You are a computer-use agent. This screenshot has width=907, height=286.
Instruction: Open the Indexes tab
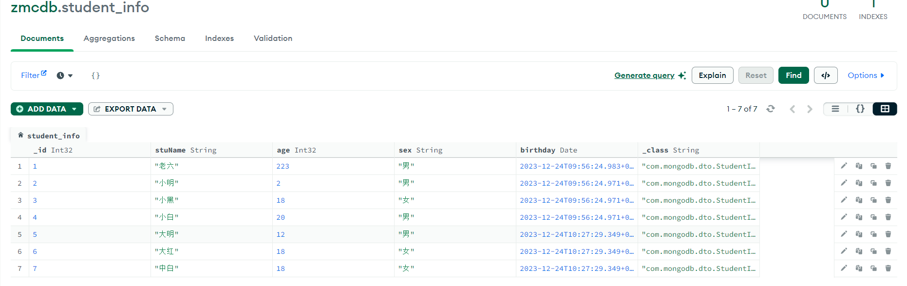[219, 38]
